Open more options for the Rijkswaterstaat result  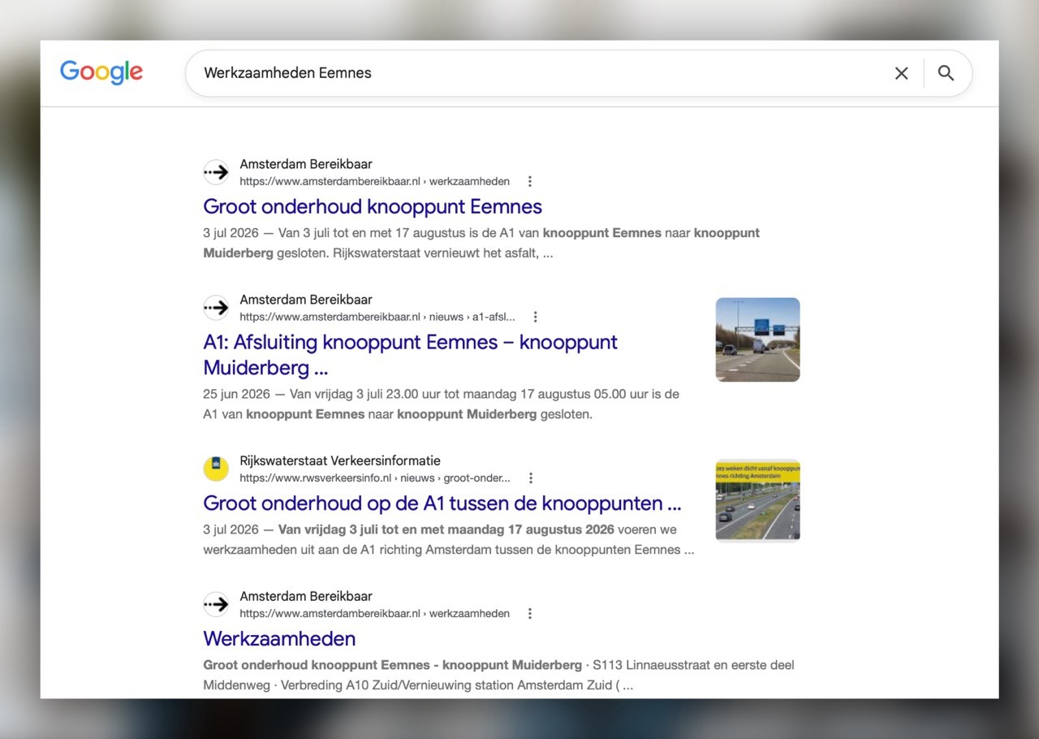(x=531, y=478)
